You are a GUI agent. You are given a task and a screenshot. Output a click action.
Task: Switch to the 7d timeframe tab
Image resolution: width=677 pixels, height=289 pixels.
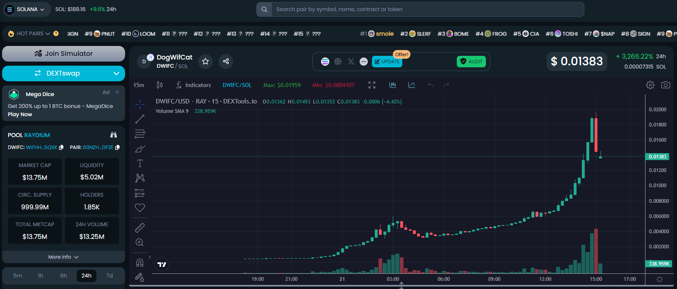[109, 276]
